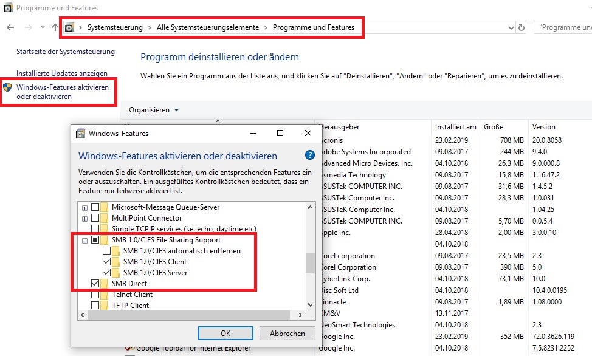Open Startseite der Systemsteuerung link
Image resolution: width=592 pixels, height=356 pixels.
tap(66, 52)
